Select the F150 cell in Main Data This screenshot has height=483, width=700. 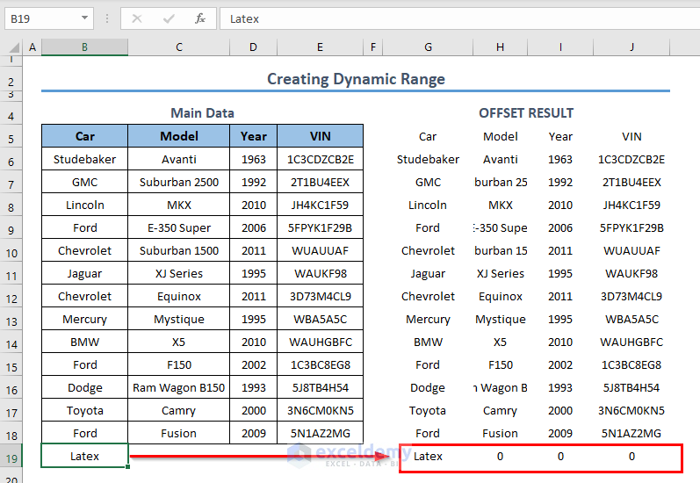coord(179,364)
